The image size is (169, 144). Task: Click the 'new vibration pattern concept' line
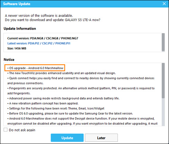click(x=43, y=103)
